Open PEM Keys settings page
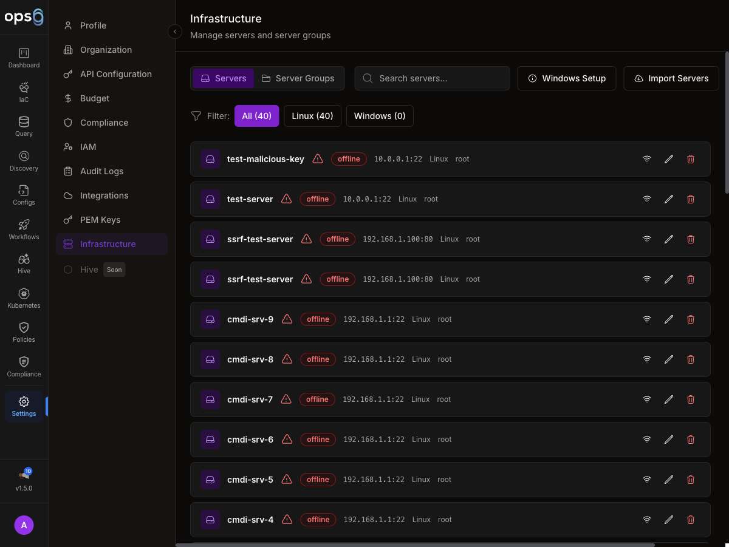This screenshot has height=547, width=729. pyautogui.click(x=100, y=220)
